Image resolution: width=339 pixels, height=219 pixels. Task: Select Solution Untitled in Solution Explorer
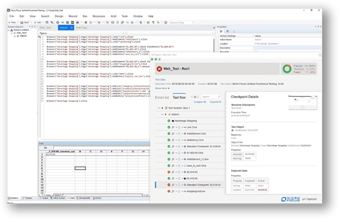click(x=21, y=30)
